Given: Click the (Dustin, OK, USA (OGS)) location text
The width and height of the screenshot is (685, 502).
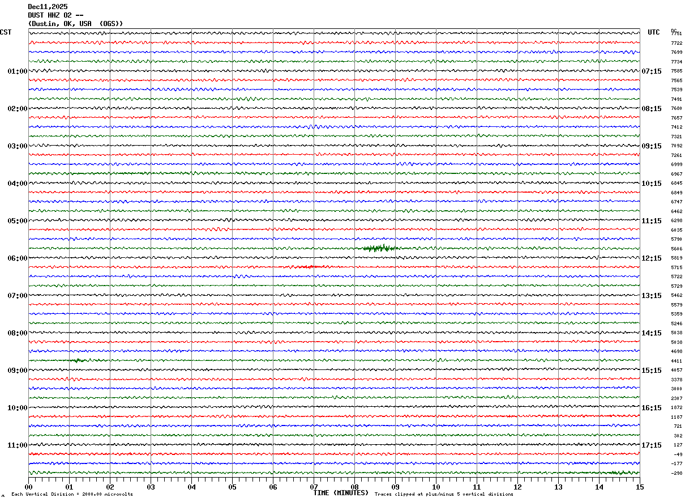Looking at the screenshot, I should 75,24.
